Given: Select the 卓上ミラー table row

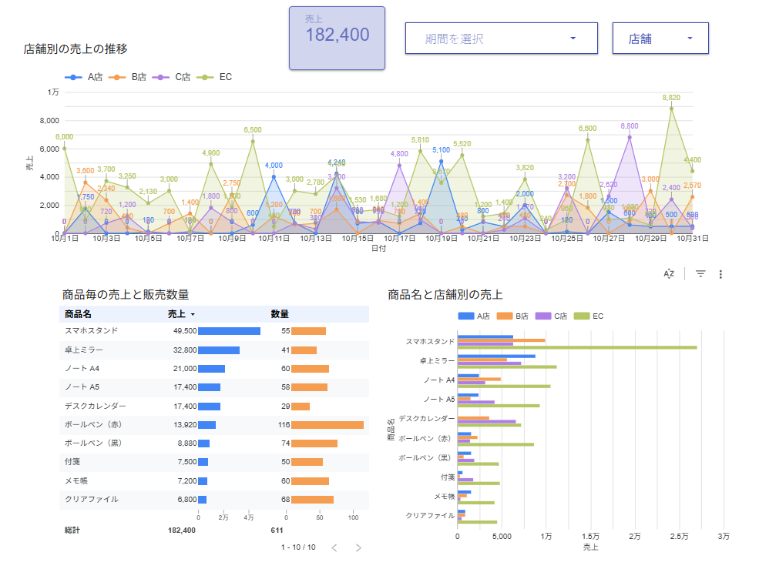Looking at the screenshot, I should [214, 350].
